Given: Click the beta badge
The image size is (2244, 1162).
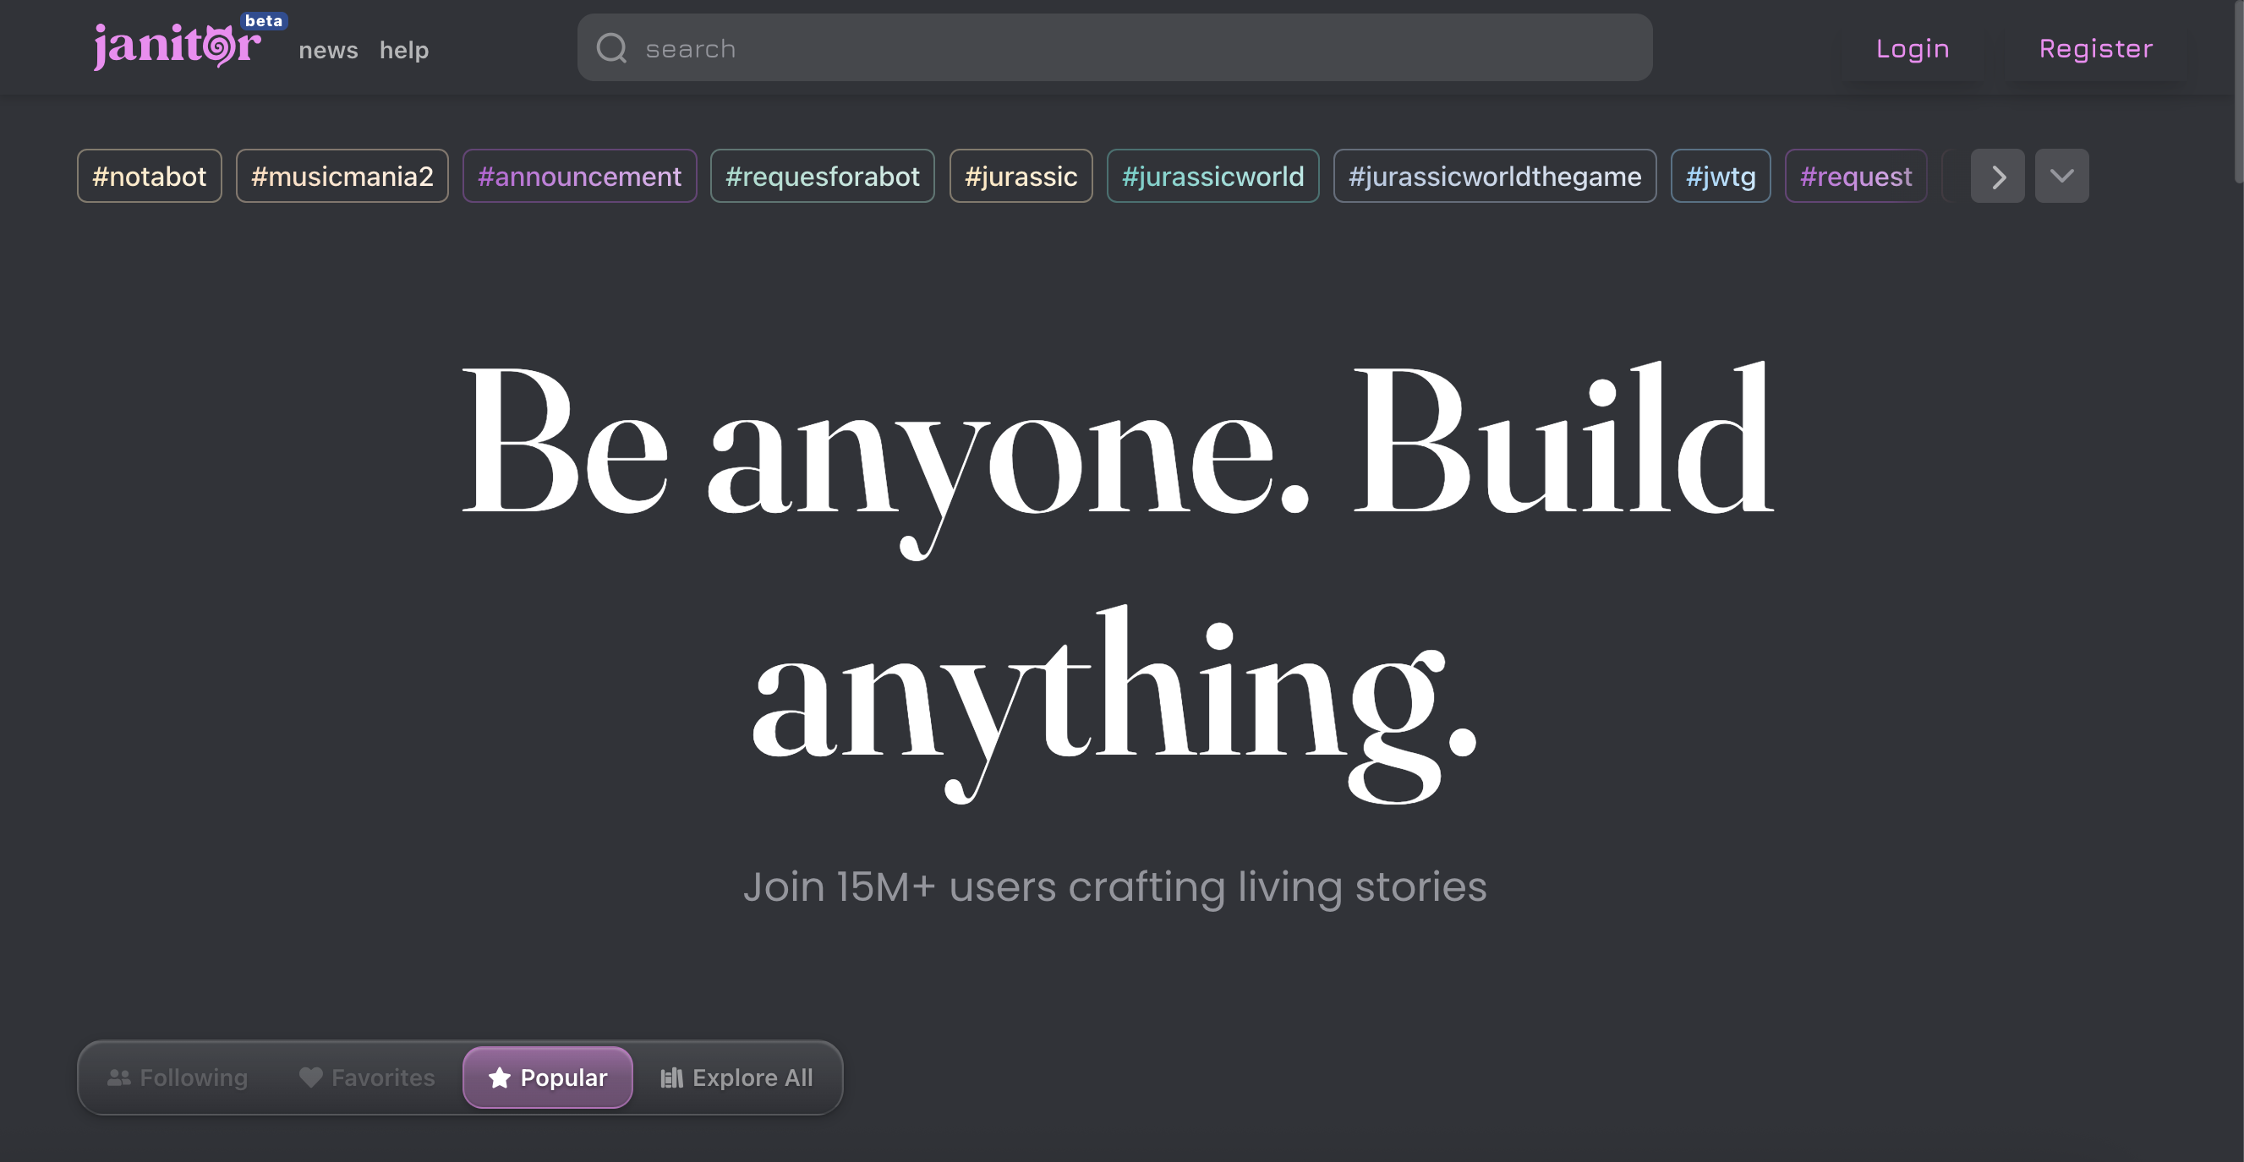Looking at the screenshot, I should coord(264,21).
